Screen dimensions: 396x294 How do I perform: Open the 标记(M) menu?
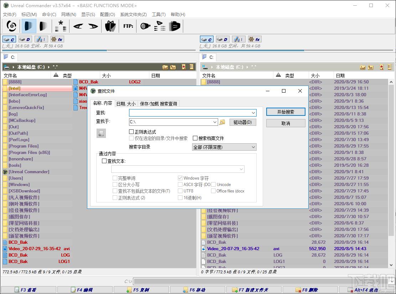(x=29, y=15)
